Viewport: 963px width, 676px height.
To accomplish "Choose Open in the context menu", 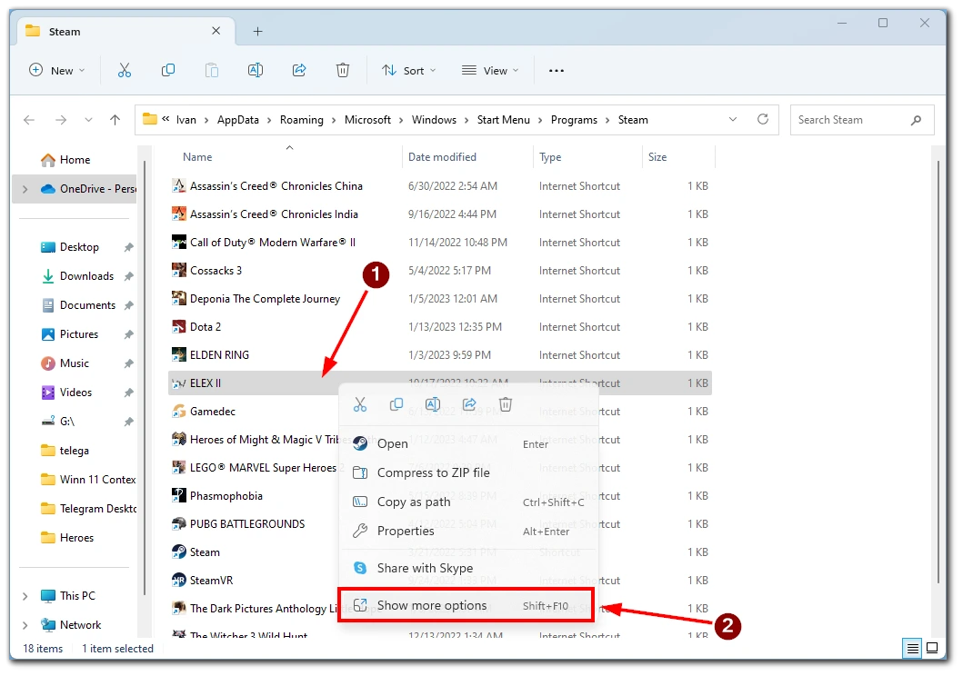I will coord(468,443).
